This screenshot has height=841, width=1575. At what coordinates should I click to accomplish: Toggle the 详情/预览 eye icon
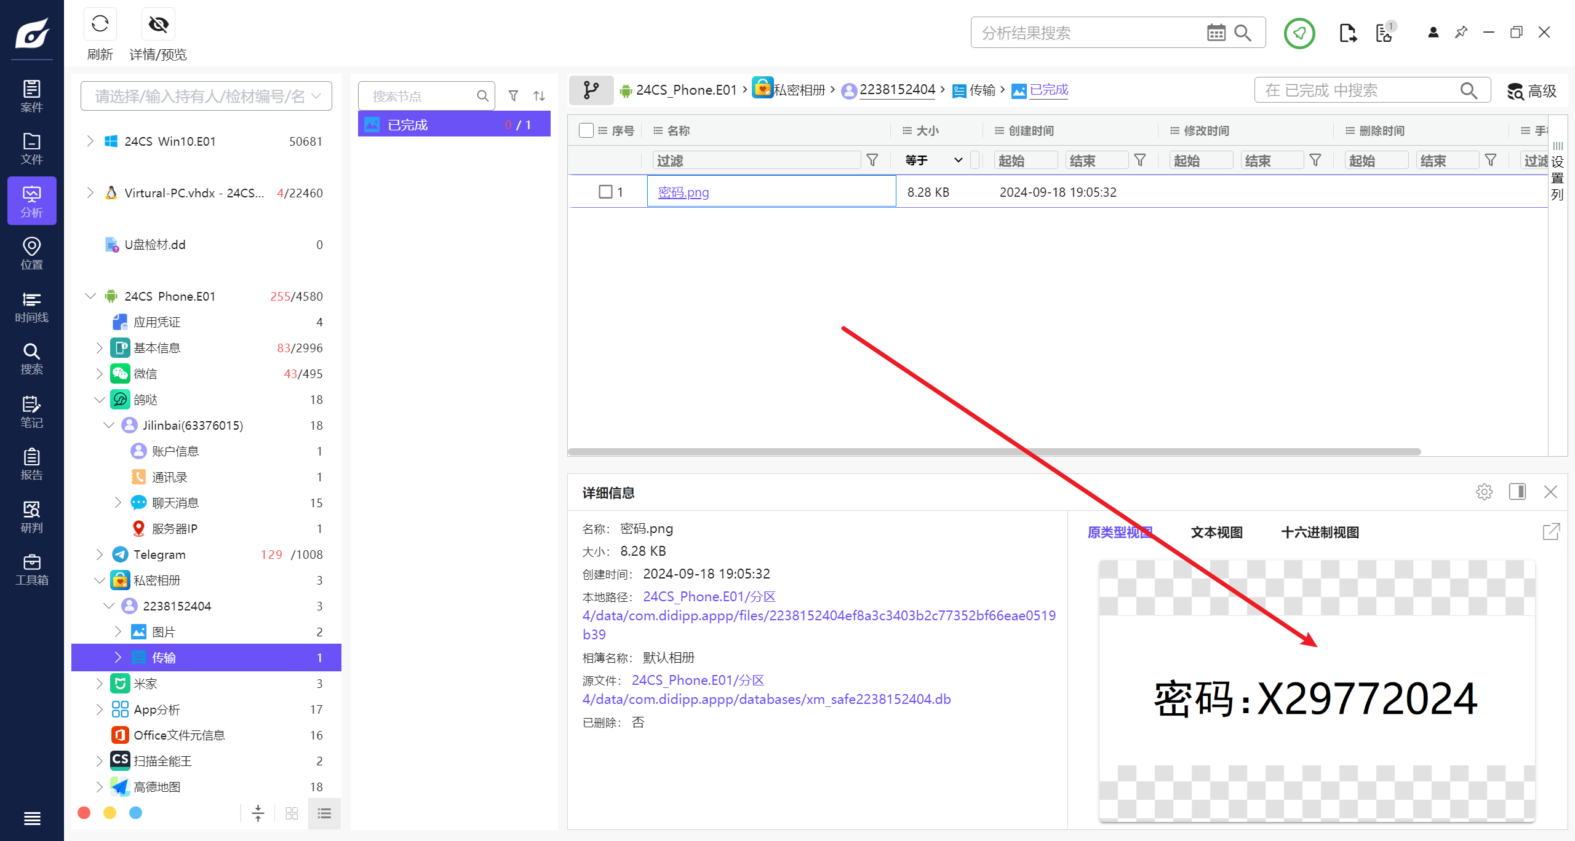coord(158,25)
